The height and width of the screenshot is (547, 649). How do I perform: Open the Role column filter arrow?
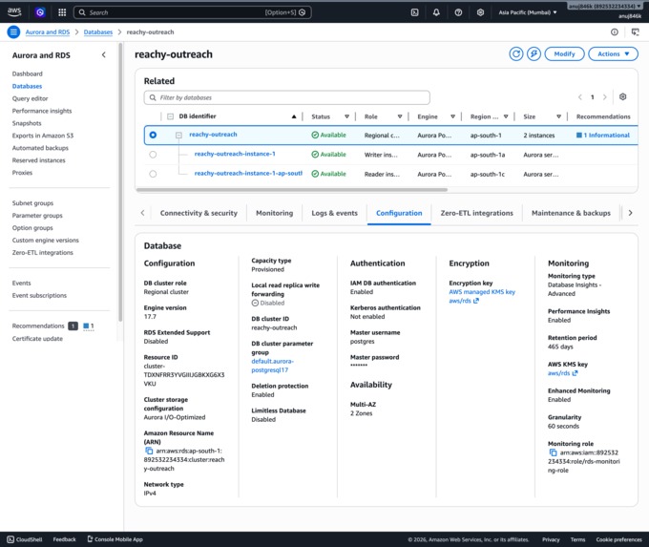400,116
